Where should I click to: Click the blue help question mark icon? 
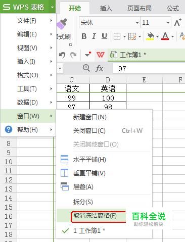point(9,129)
